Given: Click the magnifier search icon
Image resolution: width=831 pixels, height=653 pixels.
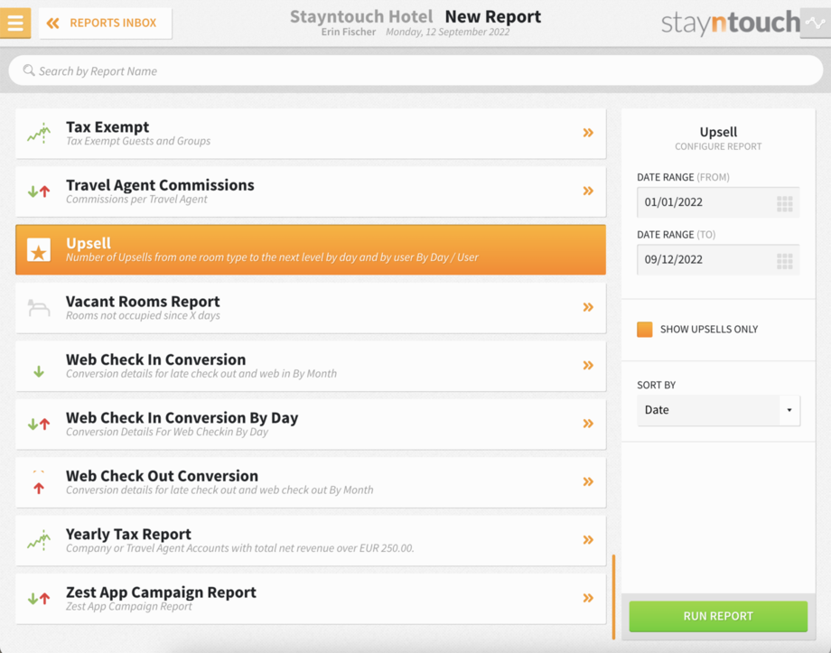Looking at the screenshot, I should 29,70.
